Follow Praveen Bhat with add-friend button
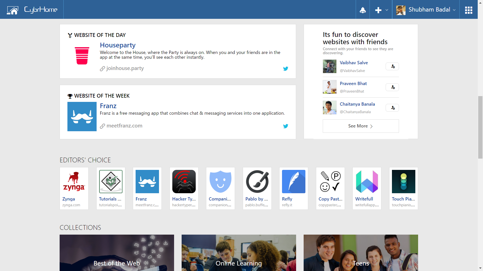The width and height of the screenshot is (483, 271). [x=392, y=87]
